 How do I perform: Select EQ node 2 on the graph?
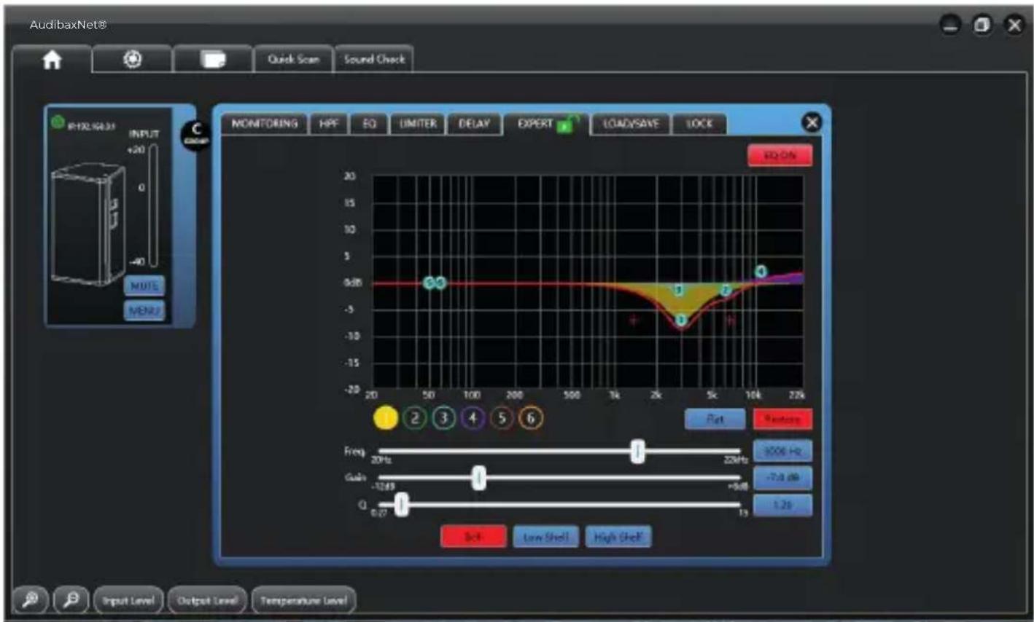[726, 290]
